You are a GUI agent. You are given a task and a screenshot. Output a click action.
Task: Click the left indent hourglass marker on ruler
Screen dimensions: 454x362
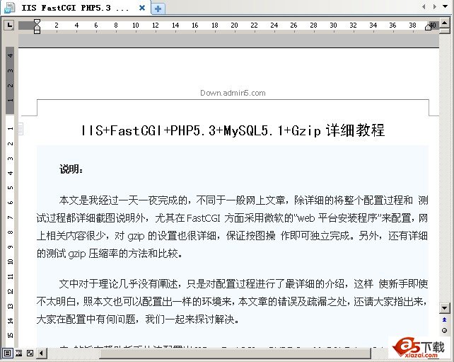click(x=37, y=26)
